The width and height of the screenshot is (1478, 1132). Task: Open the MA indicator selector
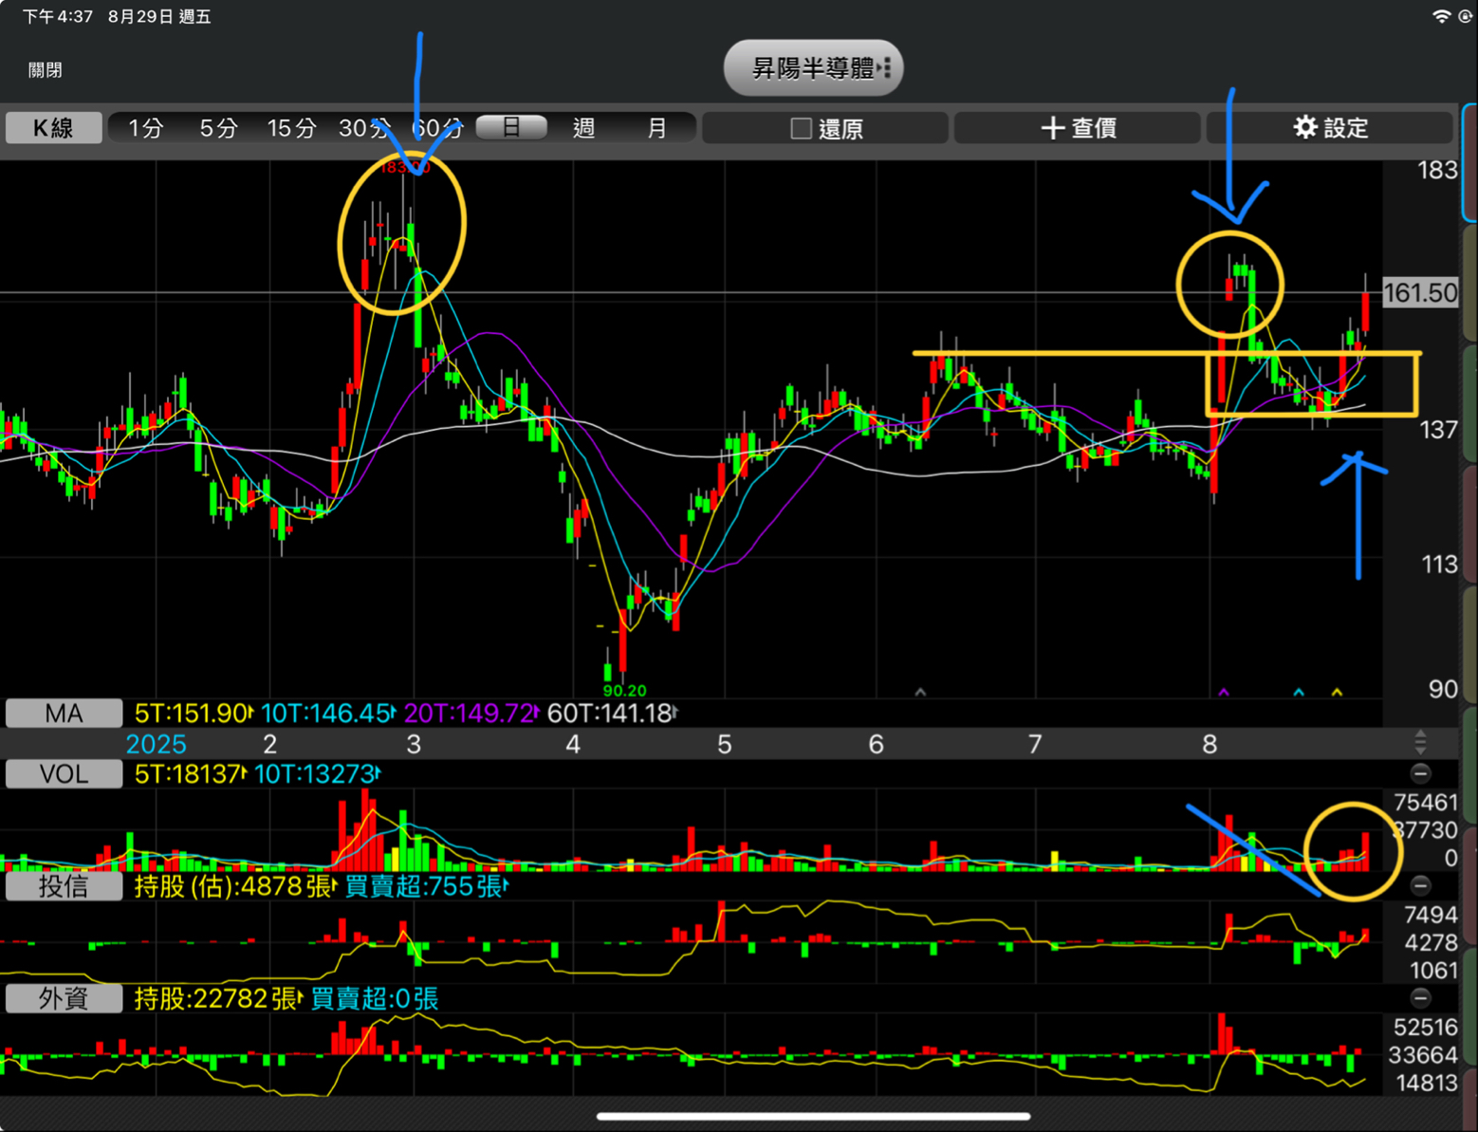64,714
